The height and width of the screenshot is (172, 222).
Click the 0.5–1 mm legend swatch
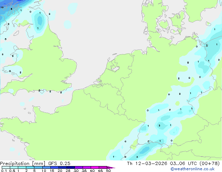(14, 167)
